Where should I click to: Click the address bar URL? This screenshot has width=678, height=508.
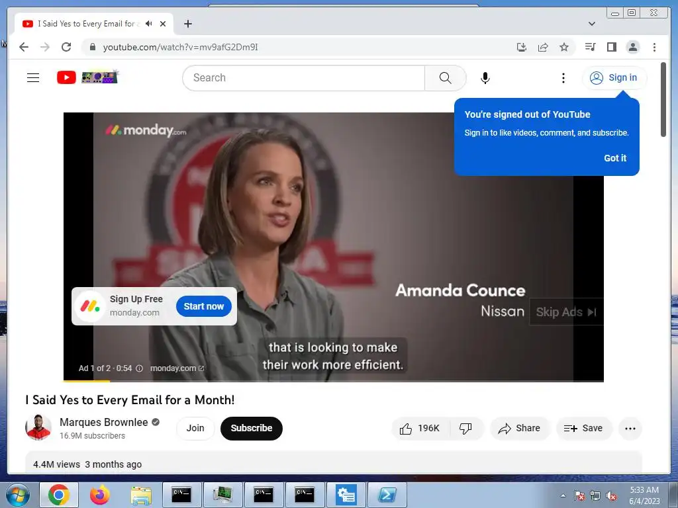point(180,47)
